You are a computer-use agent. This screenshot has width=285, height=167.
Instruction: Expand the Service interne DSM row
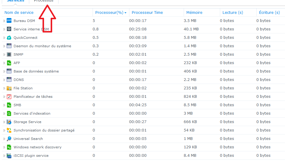[x=4, y=29]
